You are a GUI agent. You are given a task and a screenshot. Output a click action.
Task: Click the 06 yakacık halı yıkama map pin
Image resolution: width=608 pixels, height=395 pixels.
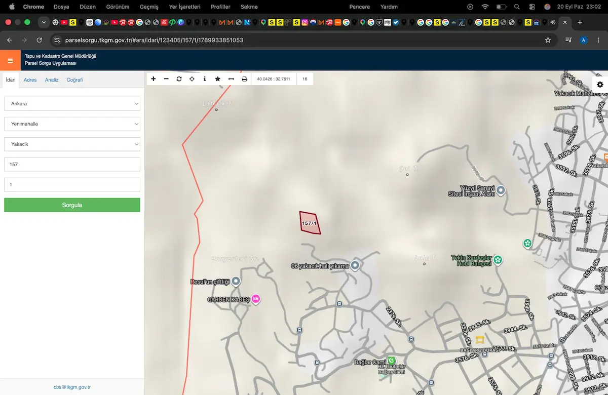[355, 265]
